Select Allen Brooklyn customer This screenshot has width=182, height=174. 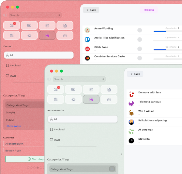tap(24, 144)
